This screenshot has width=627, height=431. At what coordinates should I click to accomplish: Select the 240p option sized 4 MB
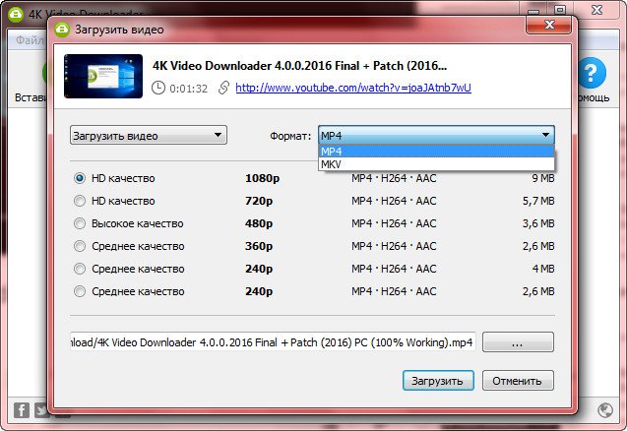pyautogui.click(x=80, y=269)
